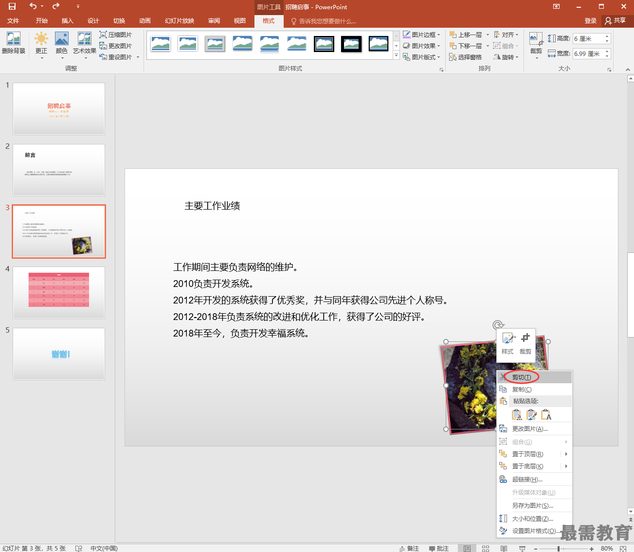Image resolution: width=634 pixels, height=552 pixels.
Task: Choose Cut (剪切) in context menu
Action: pyautogui.click(x=534, y=377)
